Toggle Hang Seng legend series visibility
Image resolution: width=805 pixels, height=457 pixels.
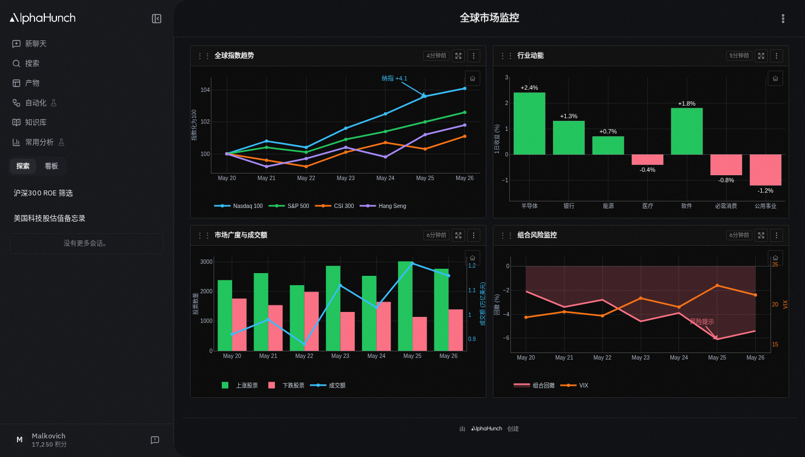(383, 206)
